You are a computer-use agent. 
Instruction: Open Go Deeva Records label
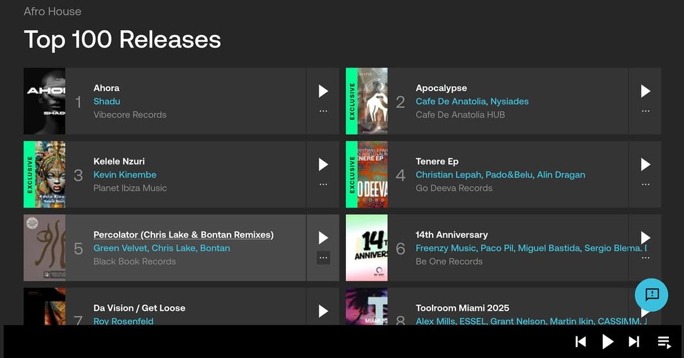(x=454, y=188)
